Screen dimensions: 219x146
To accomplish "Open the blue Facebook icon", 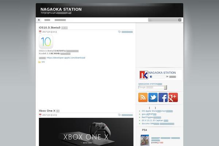I will 163,97.
